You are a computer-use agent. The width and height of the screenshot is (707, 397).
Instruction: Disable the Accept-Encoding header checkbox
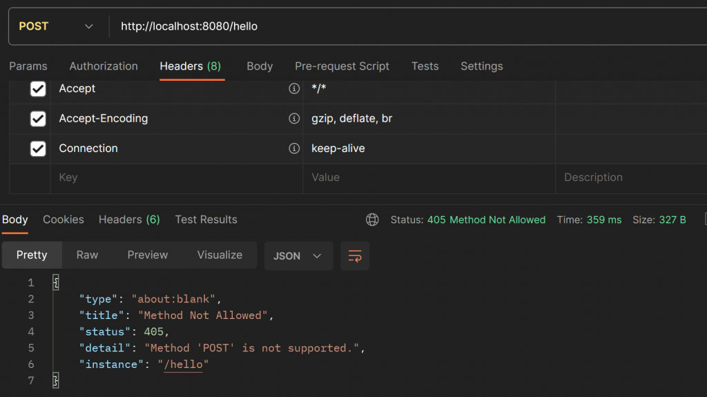[x=38, y=119]
